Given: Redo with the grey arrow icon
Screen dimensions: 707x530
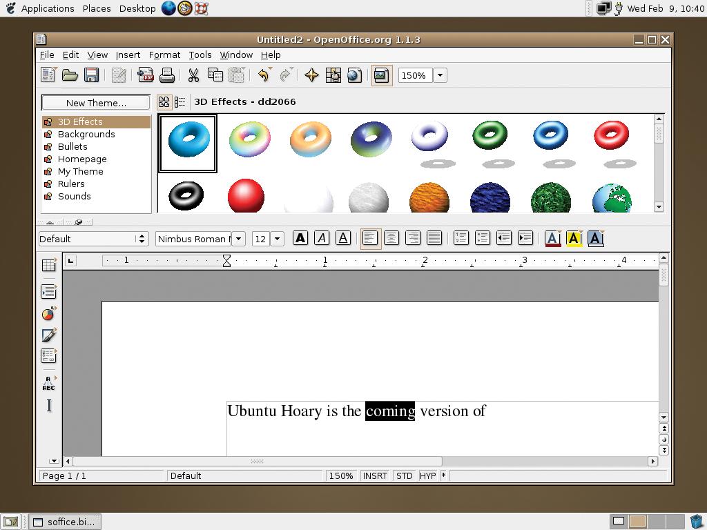Looking at the screenshot, I should 286,75.
